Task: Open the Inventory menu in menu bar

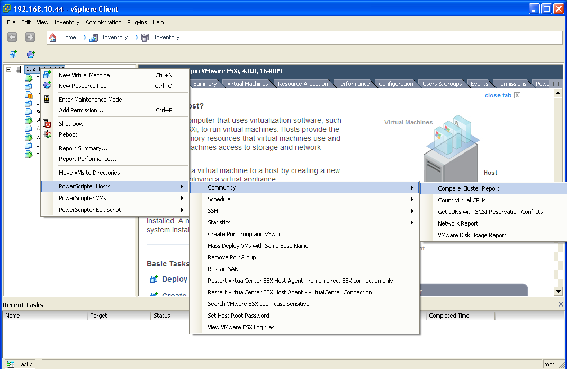Action: 67,22
